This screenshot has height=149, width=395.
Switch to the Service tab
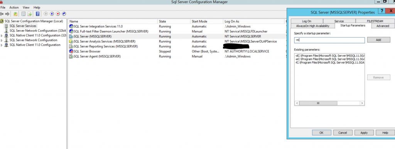click(x=339, y=21)
